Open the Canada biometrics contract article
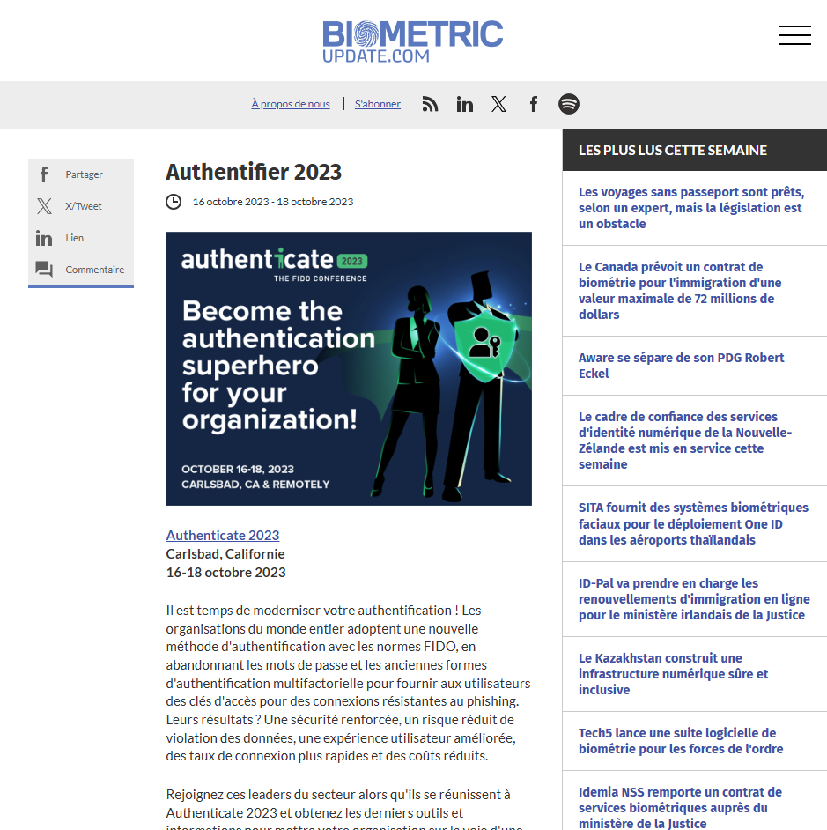The width and height of the screenshot is (827, 830). (680, 291)
